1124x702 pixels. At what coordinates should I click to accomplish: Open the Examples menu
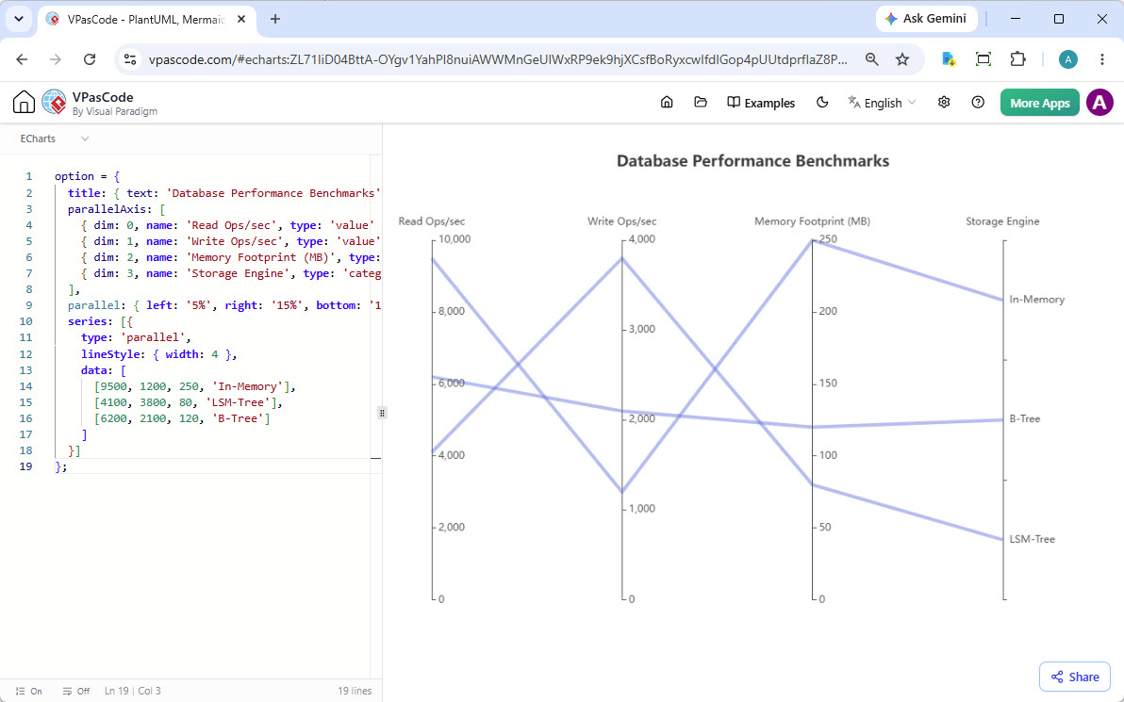(x=761, y=103)
